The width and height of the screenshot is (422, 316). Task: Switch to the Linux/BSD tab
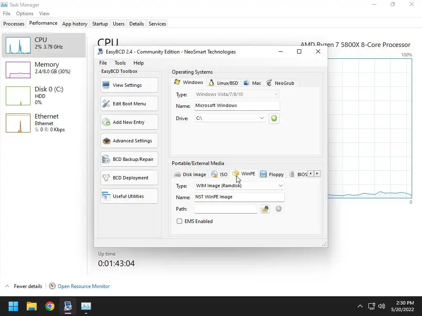224,83
